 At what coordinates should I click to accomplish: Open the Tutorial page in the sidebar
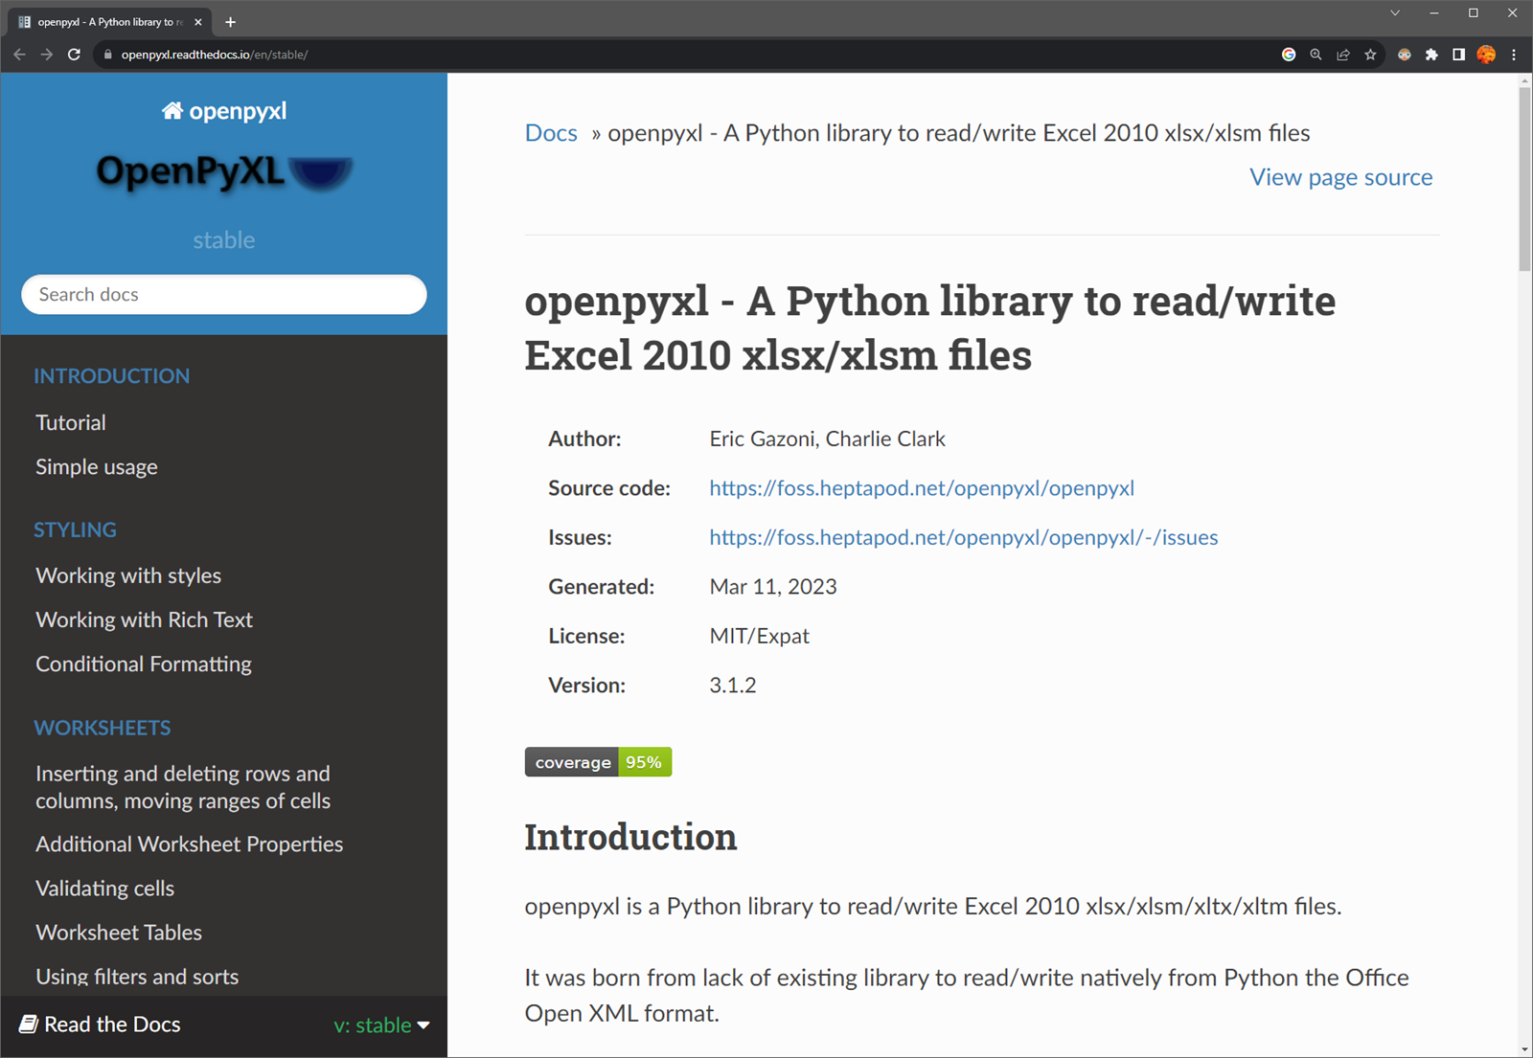(x=71, y=422)
